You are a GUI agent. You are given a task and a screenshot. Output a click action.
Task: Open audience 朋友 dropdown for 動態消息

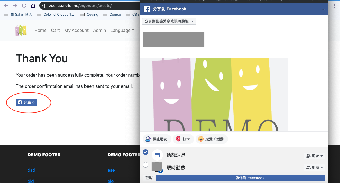pyautogui.click(x=314, y=156)
